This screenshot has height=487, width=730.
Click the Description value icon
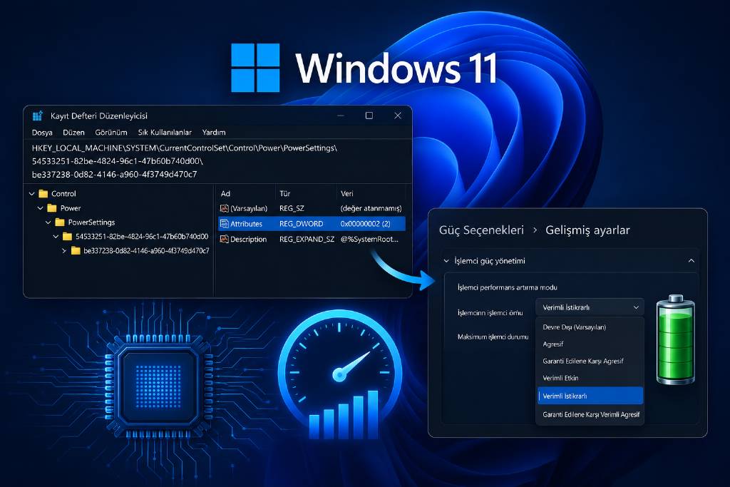pos(225,239)
